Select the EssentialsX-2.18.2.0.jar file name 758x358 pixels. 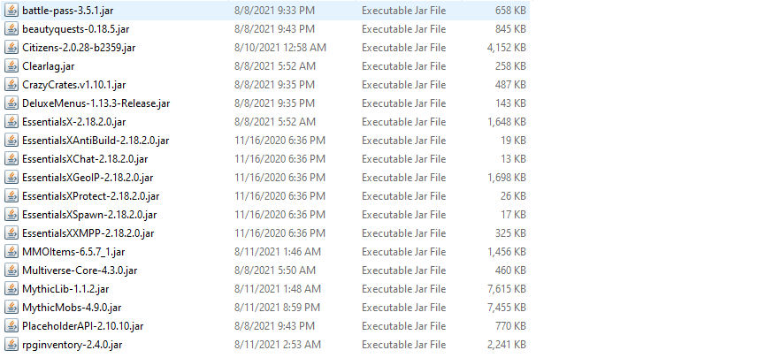coord(74,122)
